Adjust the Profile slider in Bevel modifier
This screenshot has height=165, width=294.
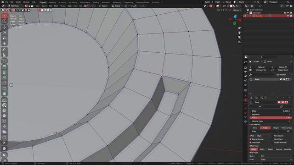271,118
